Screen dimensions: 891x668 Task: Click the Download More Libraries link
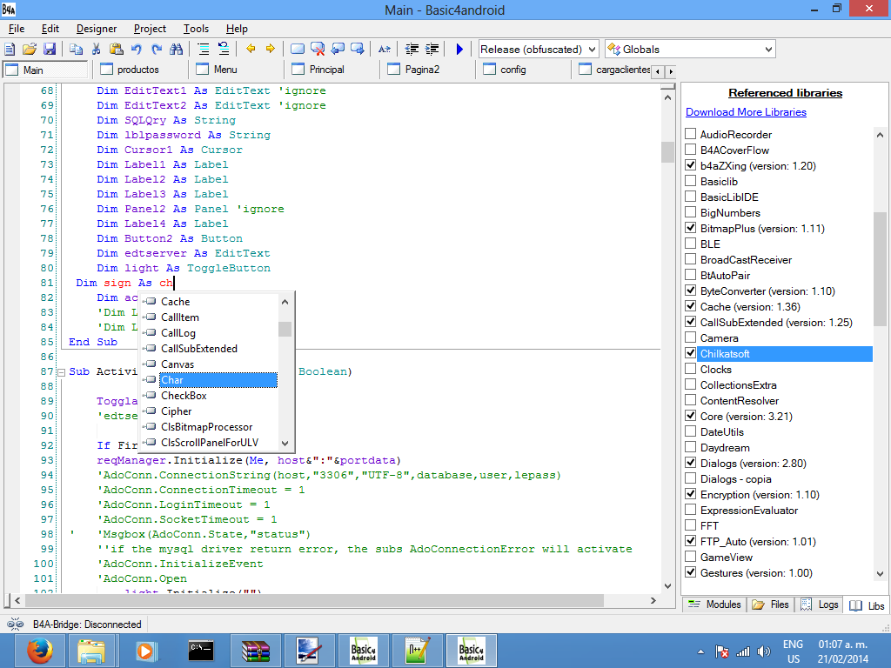pyautogui.click(x=746, y=112)
